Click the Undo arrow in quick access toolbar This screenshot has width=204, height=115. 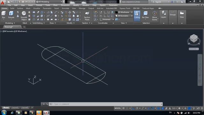(26, 2)
